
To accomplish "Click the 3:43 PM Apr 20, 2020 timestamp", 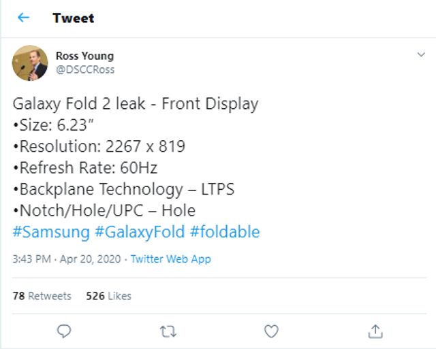I will pos(66,259).
